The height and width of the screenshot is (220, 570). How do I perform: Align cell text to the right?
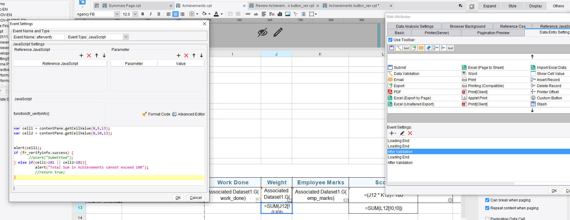(x=182, y=14)
